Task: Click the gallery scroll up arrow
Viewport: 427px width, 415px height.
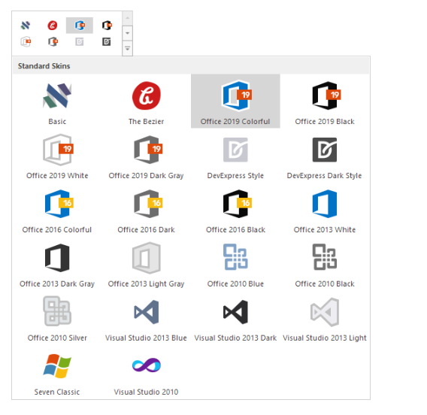Action: pyautogui.click(x=127, y=18)
